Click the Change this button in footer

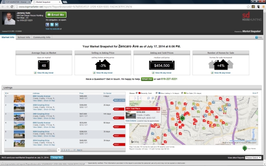(57, 158)
